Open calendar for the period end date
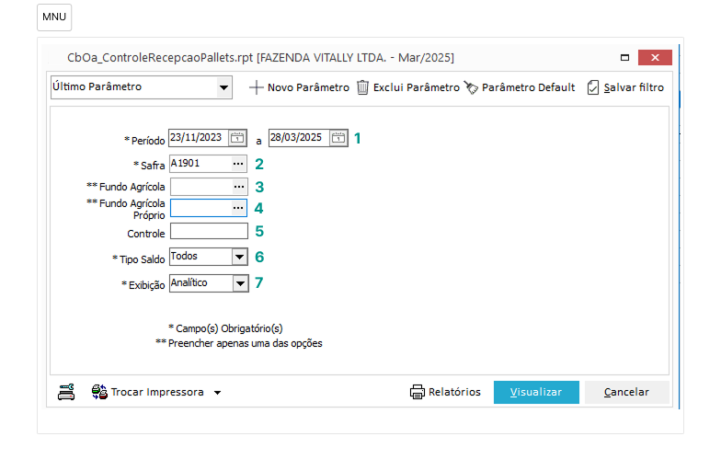This screenshot has width=721, height=471. coord(338,138)
